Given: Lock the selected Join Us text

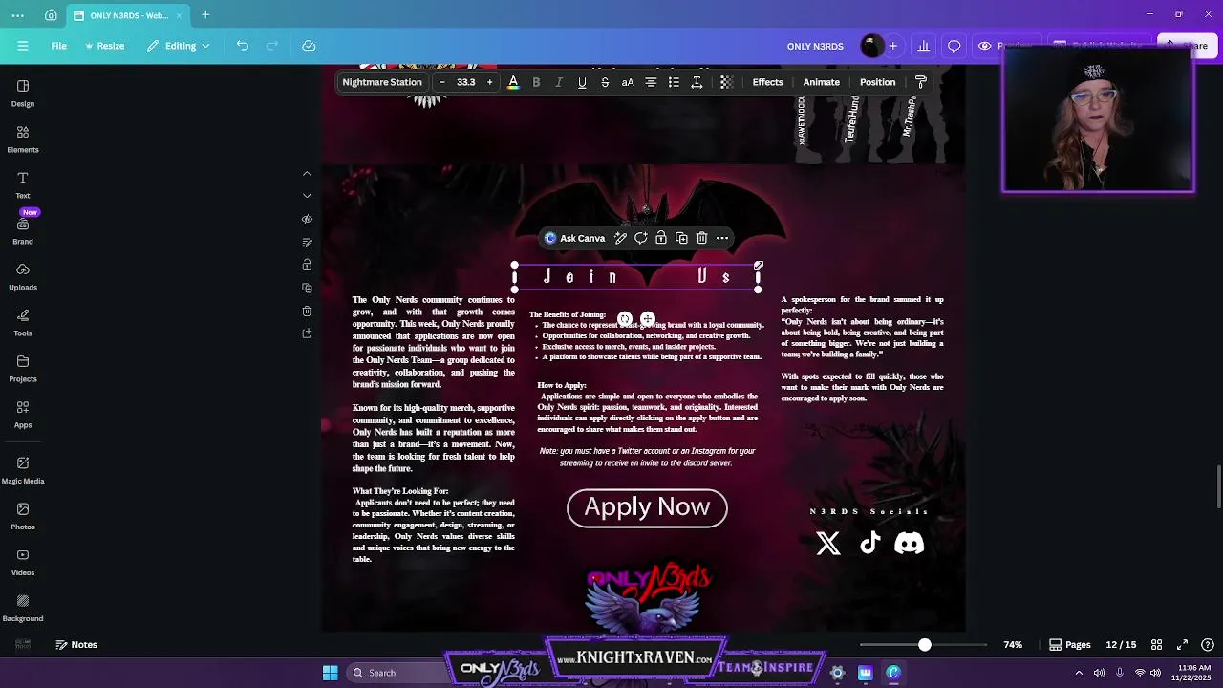Looking at the screenshot, I should click(x=660, y=238).
